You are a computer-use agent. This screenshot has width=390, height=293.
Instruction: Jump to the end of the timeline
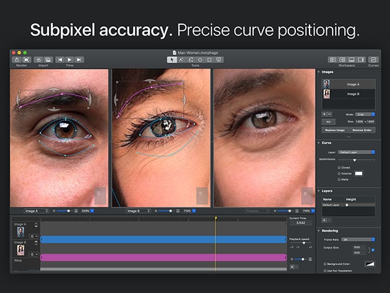point(79,59)
